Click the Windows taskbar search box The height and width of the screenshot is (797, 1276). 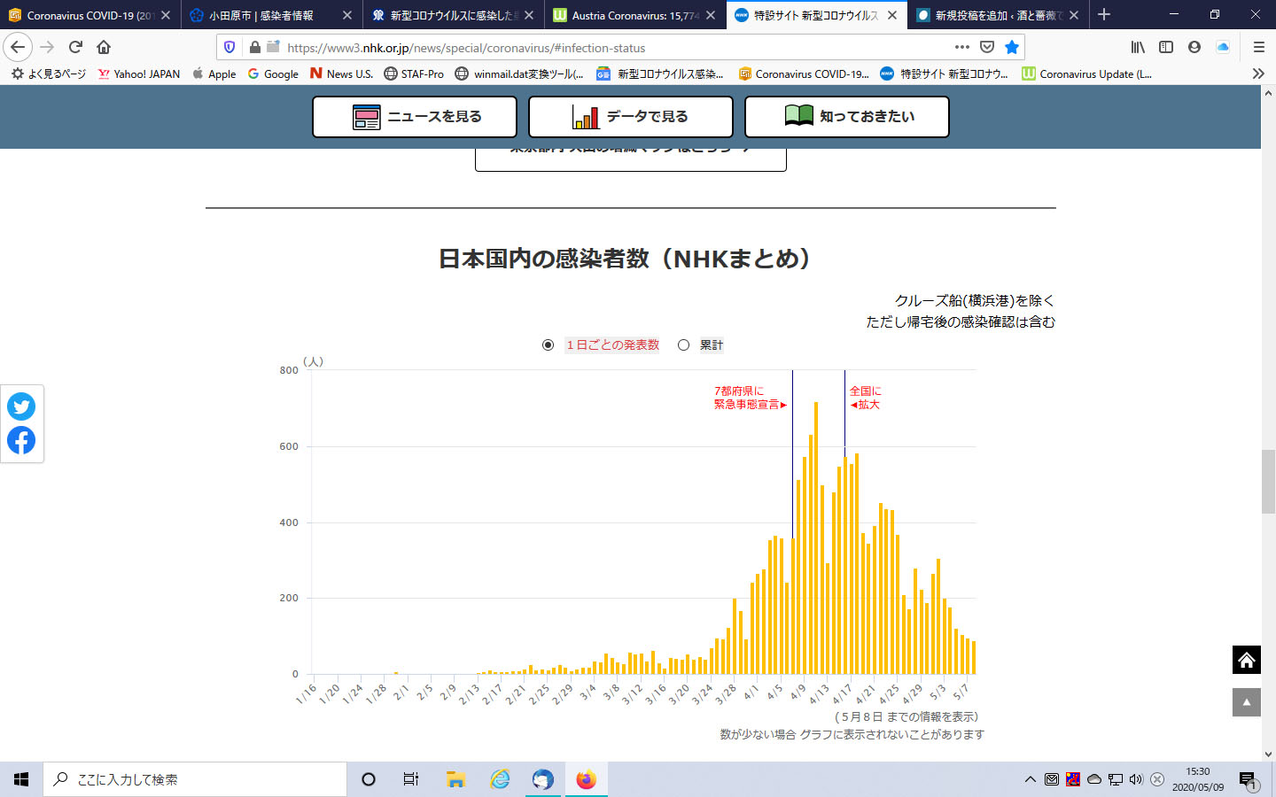click(195, 779)
